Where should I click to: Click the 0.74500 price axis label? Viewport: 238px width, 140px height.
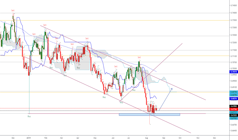(234, 5)
